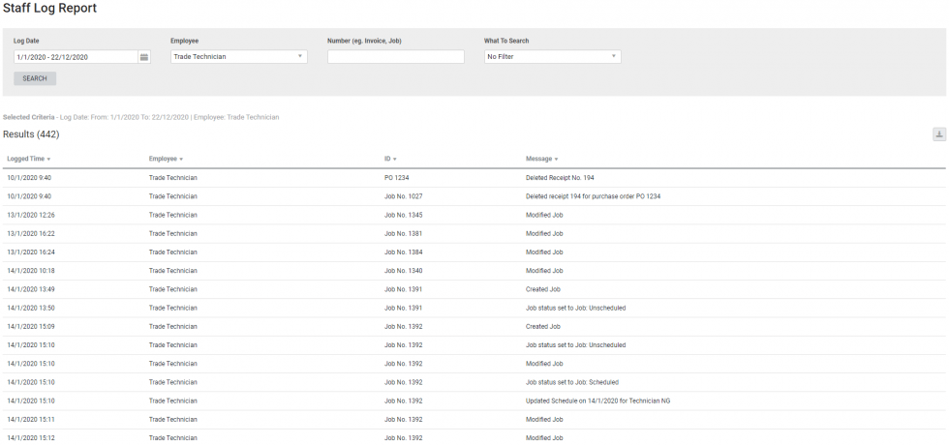Click the Log Date range input field

(x=75, y=57)
